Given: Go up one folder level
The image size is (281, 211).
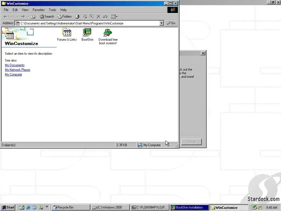Looking at the screenshot, I should point(33,17).
